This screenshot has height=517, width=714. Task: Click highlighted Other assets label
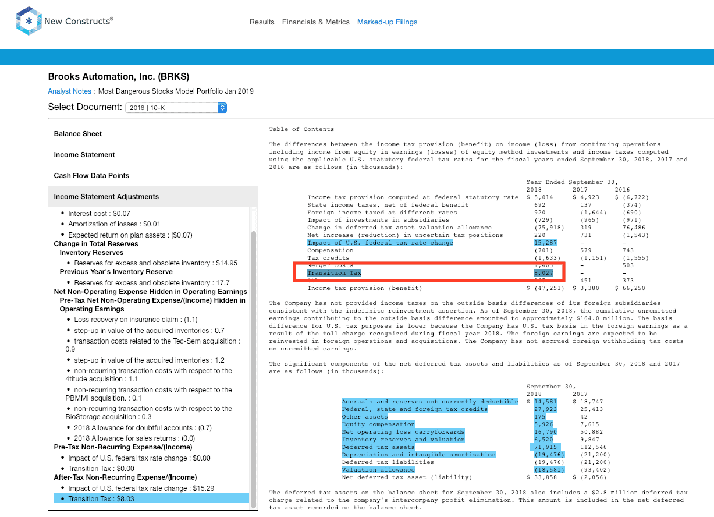click(364, 417)
